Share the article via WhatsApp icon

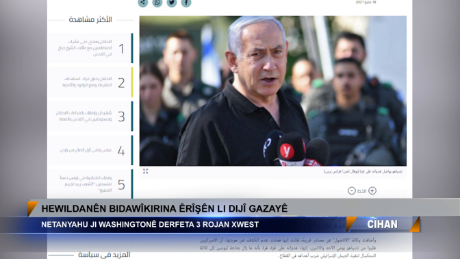157,3
